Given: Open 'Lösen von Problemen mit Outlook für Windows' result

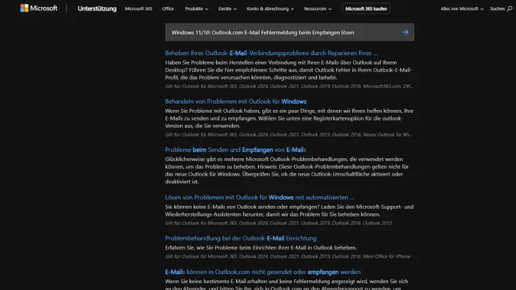Looking at the screenshot, I should tap(259, 197).
